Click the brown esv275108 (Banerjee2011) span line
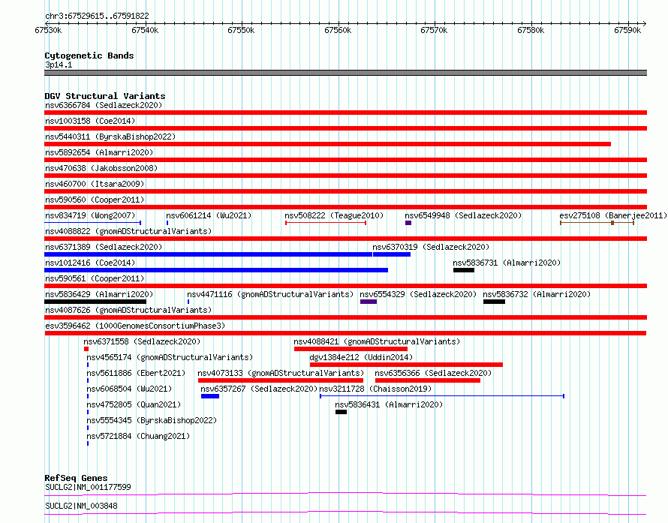Screen dimensions: 668x523 [x=597, y=223]
